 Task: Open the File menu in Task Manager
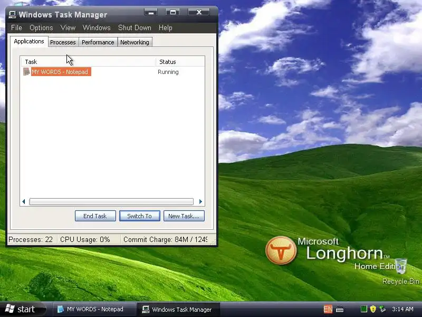[x=16, y=28]
